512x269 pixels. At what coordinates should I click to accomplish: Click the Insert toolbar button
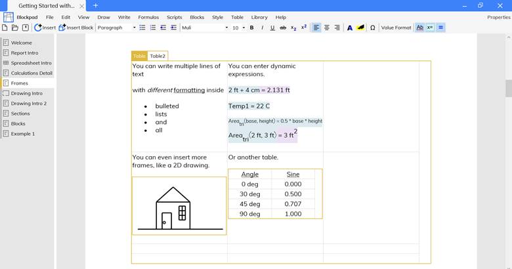tap(45, 28)
